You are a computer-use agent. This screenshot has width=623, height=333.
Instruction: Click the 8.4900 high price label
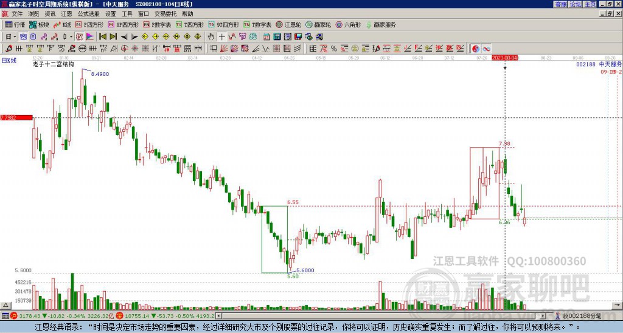[100, 74]
